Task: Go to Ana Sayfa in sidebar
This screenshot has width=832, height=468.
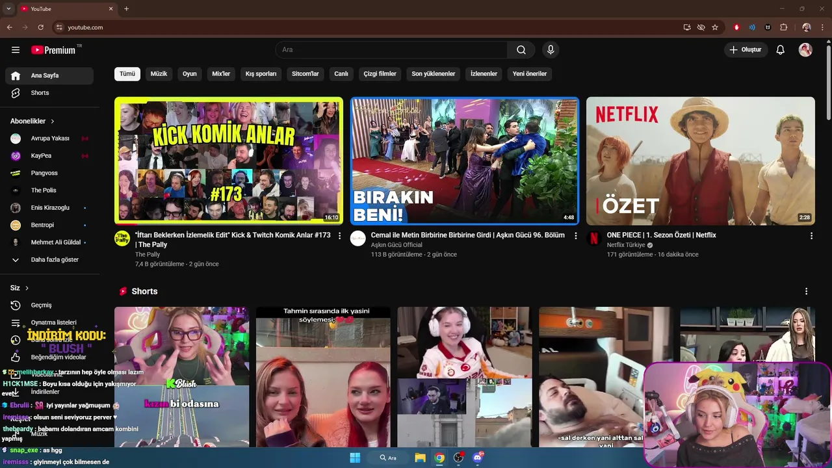Action: (49, 75)
